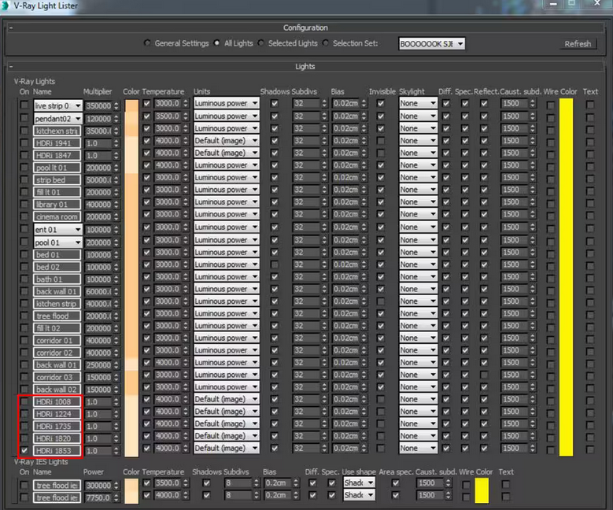
Task: Open the Selection Set dropdown BOOOOOOK
Action: pyautogui.click(x=431, y=44)
